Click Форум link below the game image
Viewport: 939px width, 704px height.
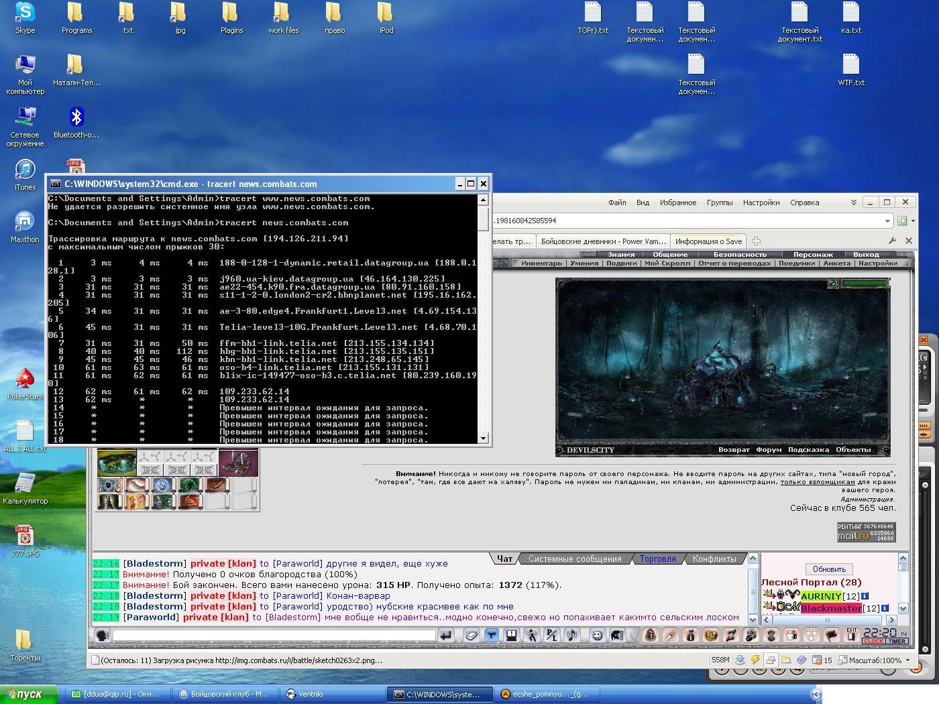[x=769, y=450]
